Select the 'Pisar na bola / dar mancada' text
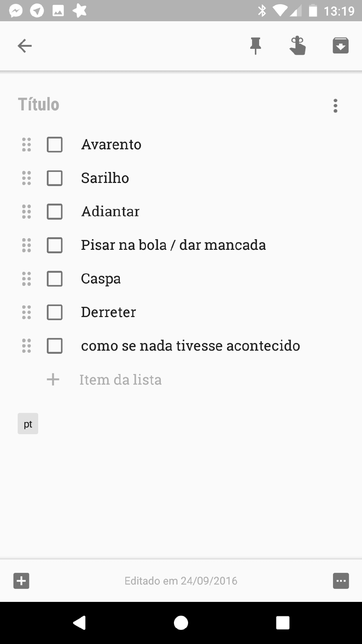This screenshot has width=362, height=644. tap(173, 245)
